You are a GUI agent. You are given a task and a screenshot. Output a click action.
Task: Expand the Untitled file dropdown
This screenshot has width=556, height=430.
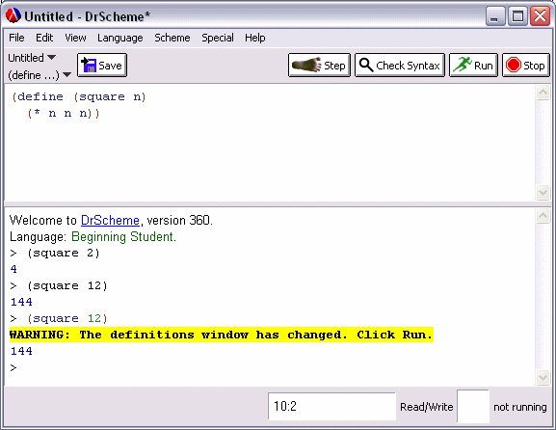tap(32, 58)
